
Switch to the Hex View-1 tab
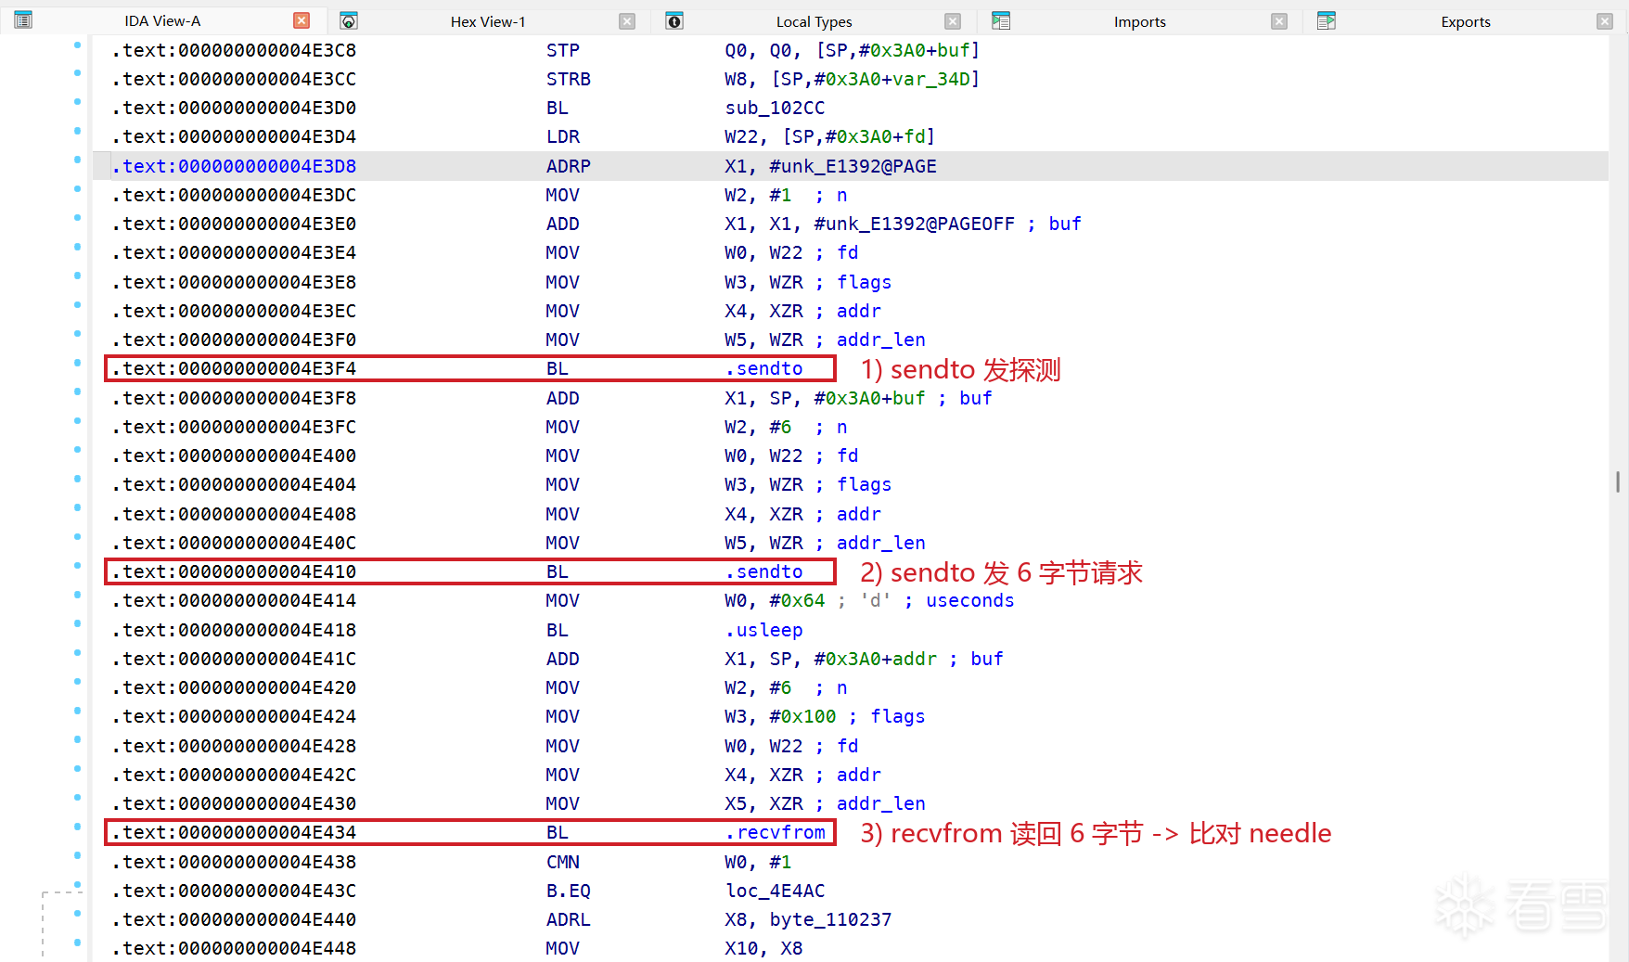(488, 22)
